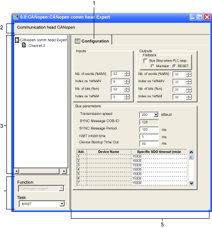
Task: Adjust Outputs Nb. of words (%MW) spinner
Action: (x=189, y=74)
